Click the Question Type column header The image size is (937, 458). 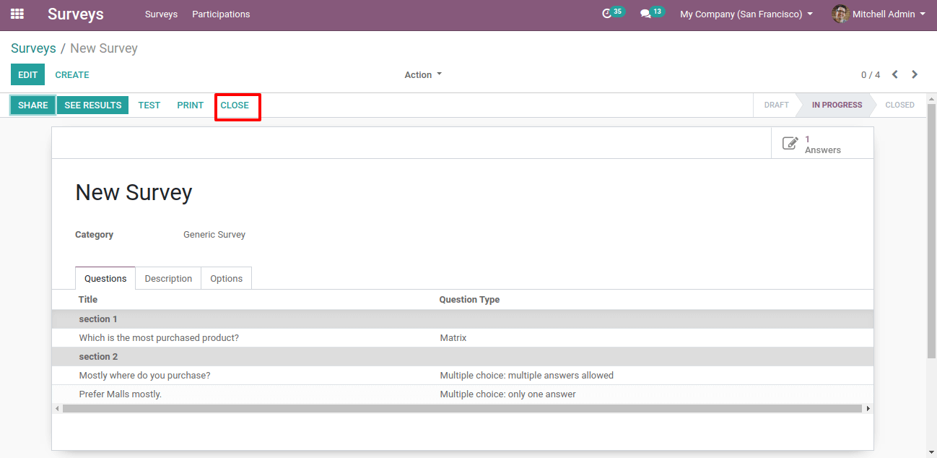point(469,300)
